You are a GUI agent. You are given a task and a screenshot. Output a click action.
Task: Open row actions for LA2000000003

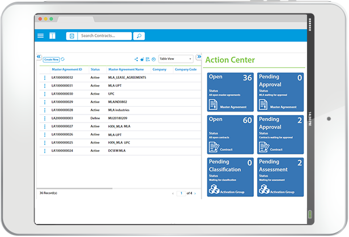pyautogui.click(x=45, y=118)
